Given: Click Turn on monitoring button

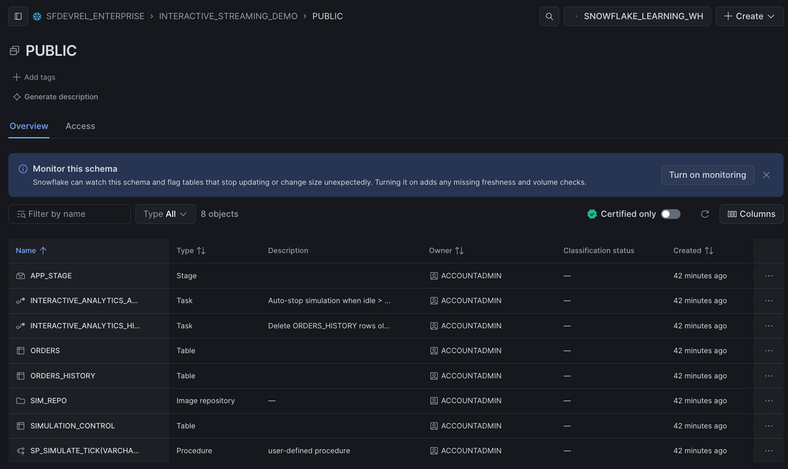Looking at the screenshot, I should (x=707, y=175).
